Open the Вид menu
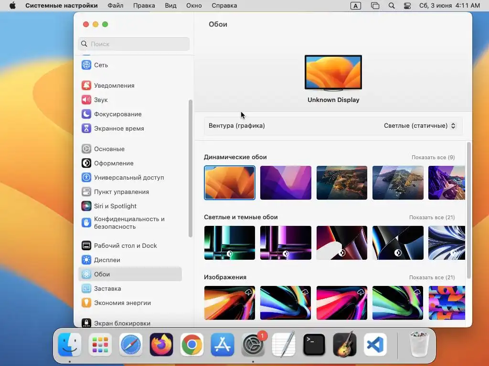The image size is (489, 366). click(x=170, y=6)
